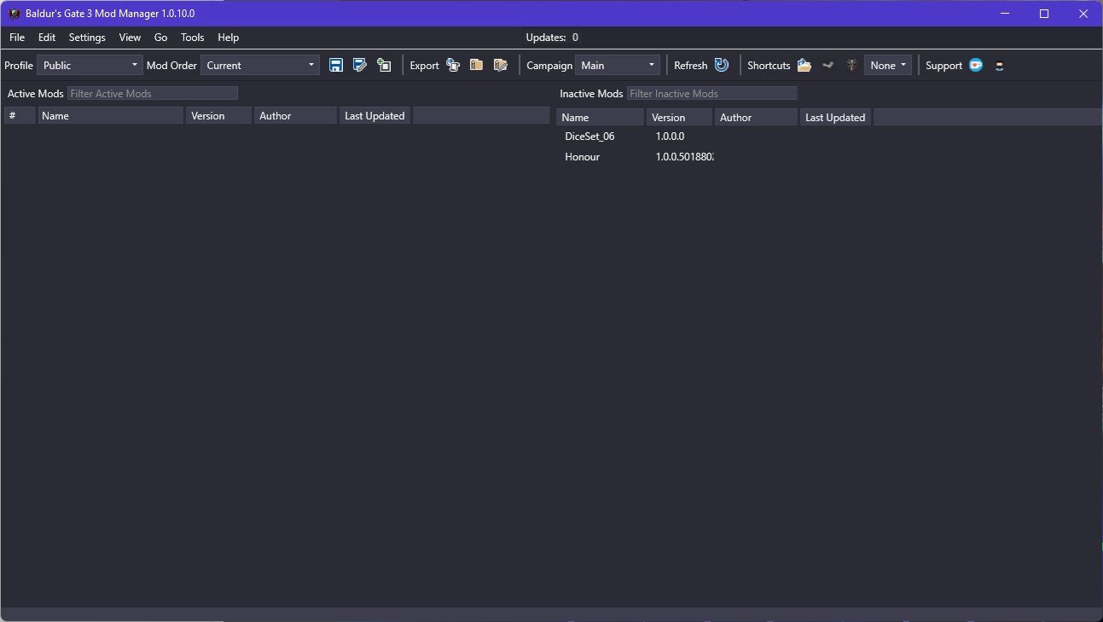Open the Help menu

(x=228, y=38)
